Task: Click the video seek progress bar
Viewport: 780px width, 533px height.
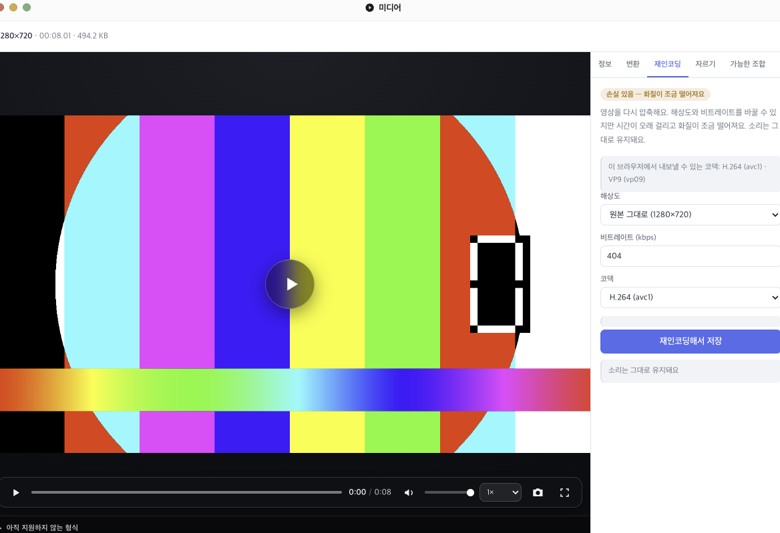Action: [x=186, y=492]
